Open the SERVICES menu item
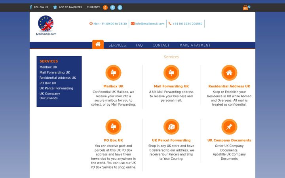The height and width of the screenshot is (178, 285). point(117,45)
